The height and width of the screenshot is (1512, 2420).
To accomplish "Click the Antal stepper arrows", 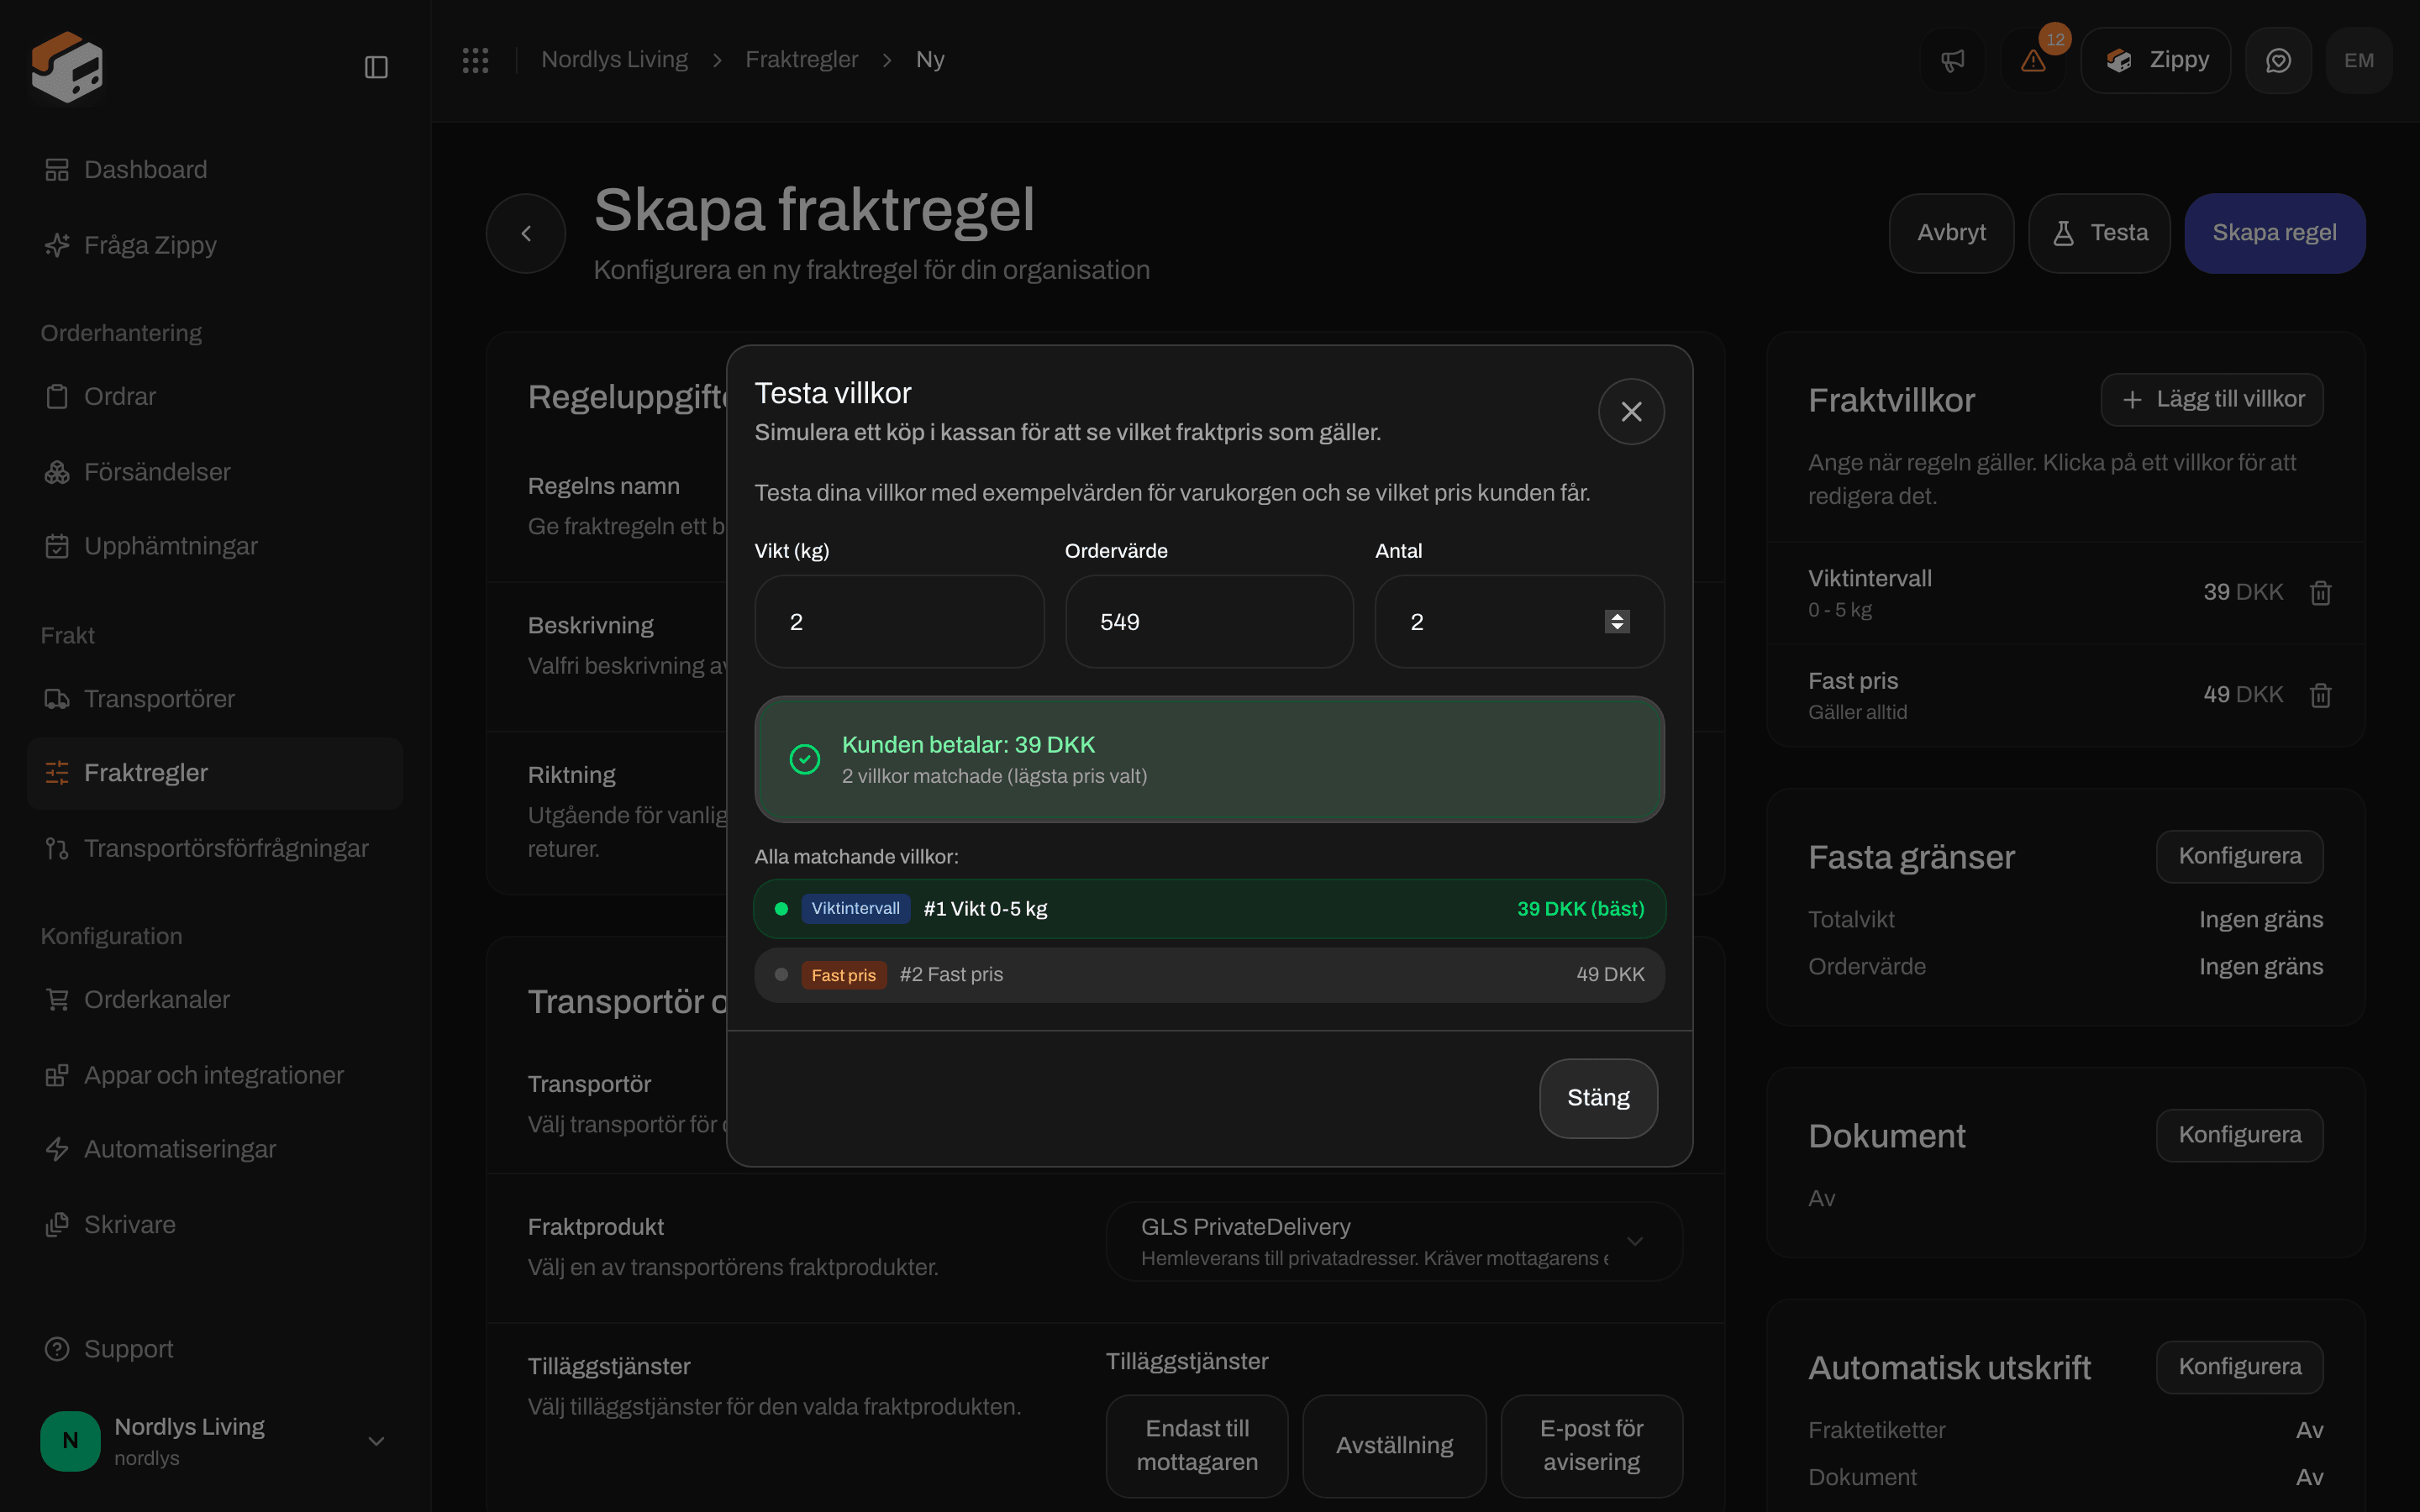I will click(1617, 622).
